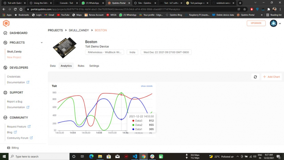The image size is (284, 160).
Task: Click the Developers sidebar icon
Action: pos(5,68)
